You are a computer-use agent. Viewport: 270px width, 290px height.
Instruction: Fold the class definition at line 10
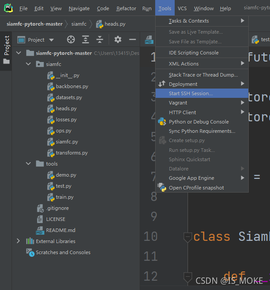pos(188,237)
